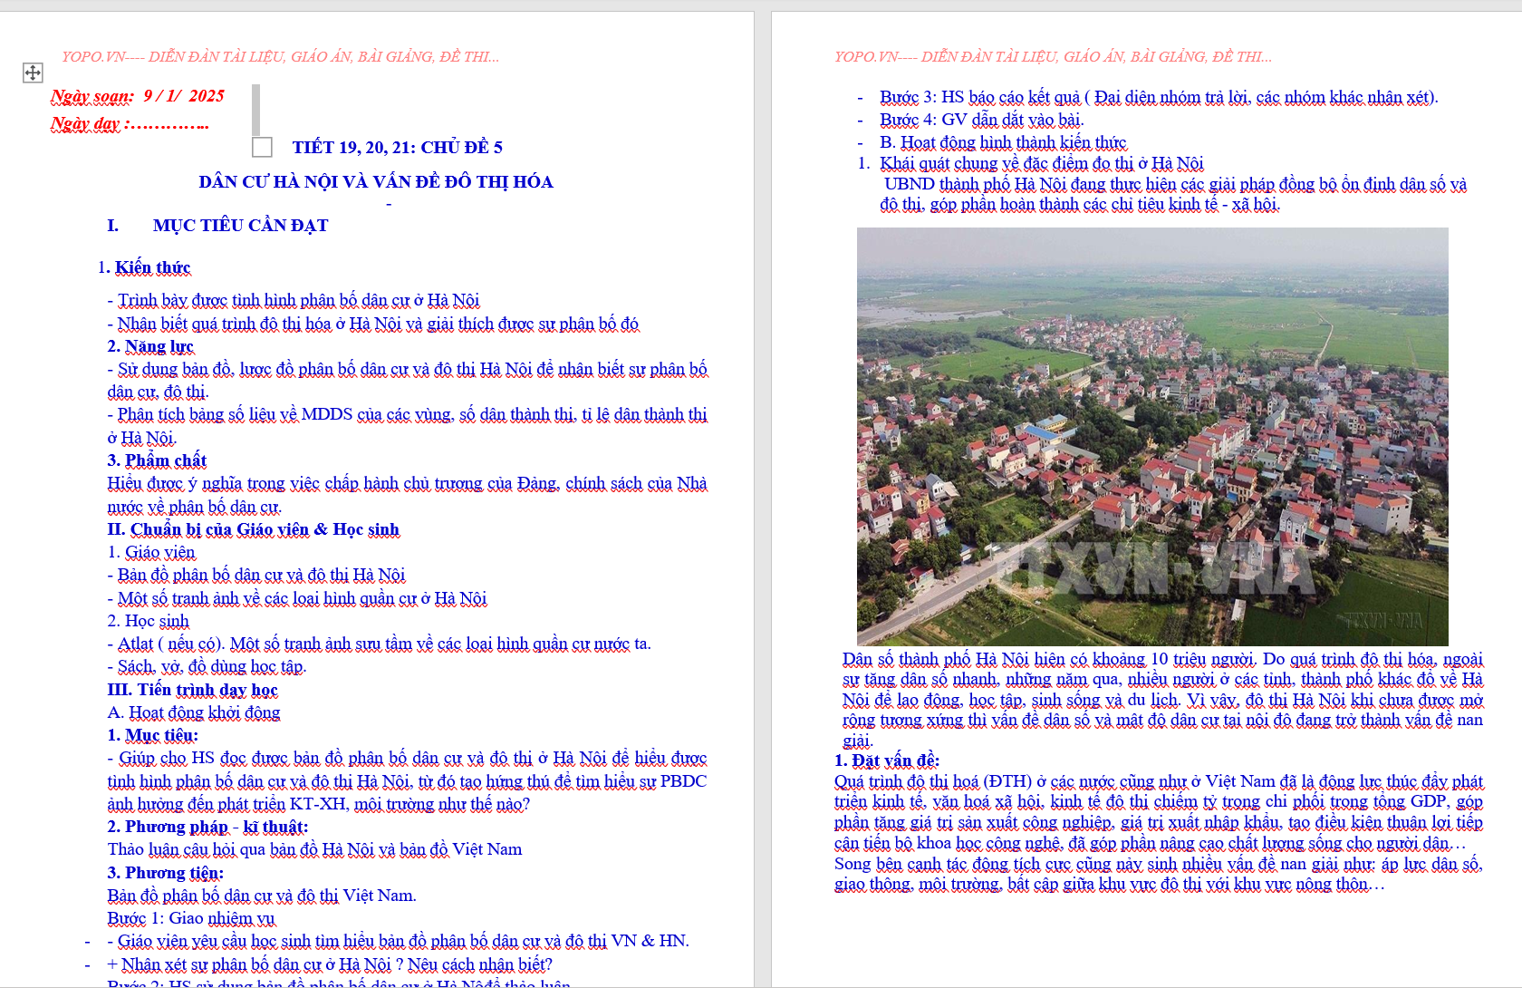Click the table move handle icon
This screenshot has height=988, width=1522.
click(x=33, y=73)
